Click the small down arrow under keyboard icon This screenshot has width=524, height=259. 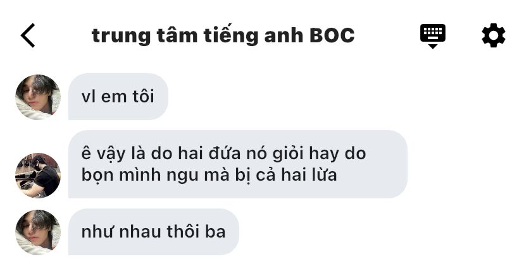pyautogui.click(x=433, y=46)
